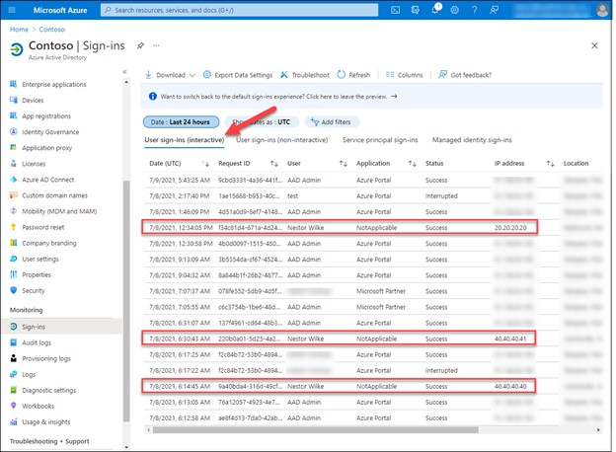Open portal settings gear
This screenshot has width=616, height=452.
point(454,10)
